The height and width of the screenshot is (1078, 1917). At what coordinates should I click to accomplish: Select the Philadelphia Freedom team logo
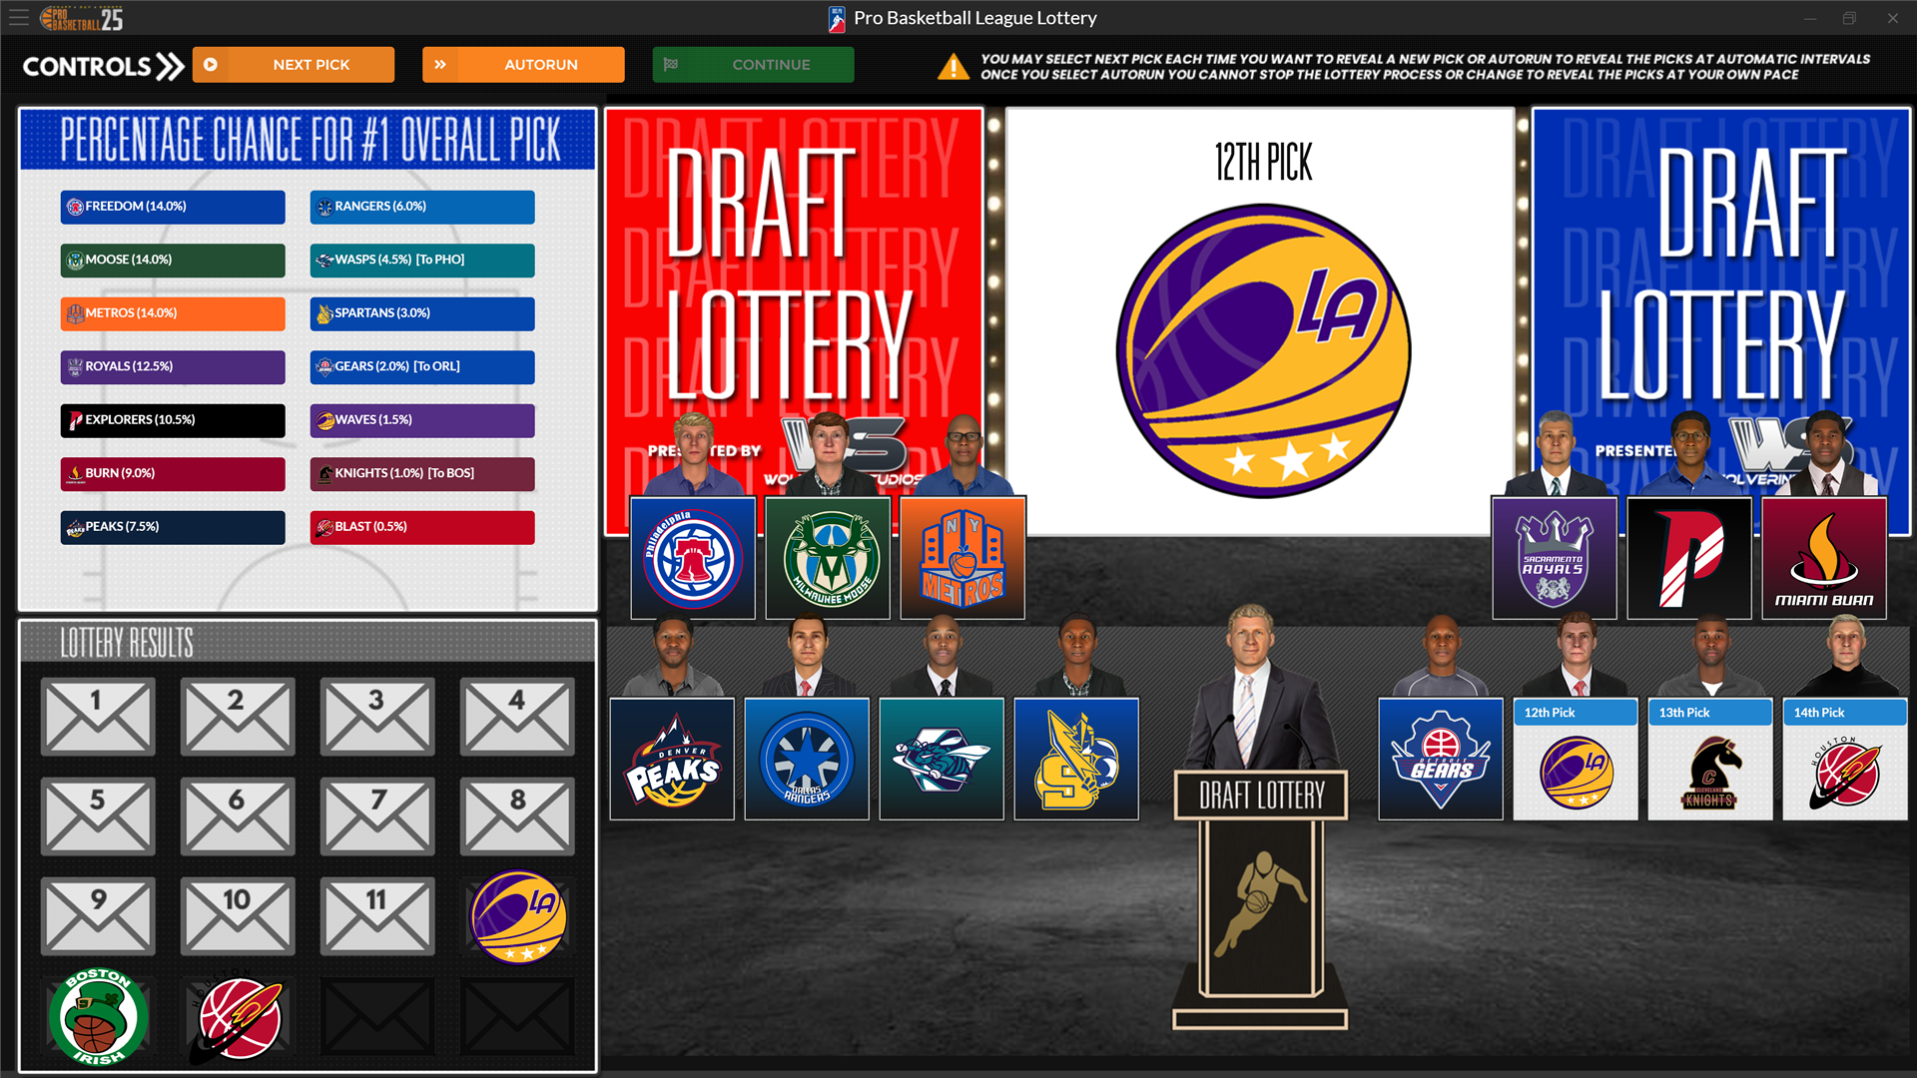[x=693, y=557]
